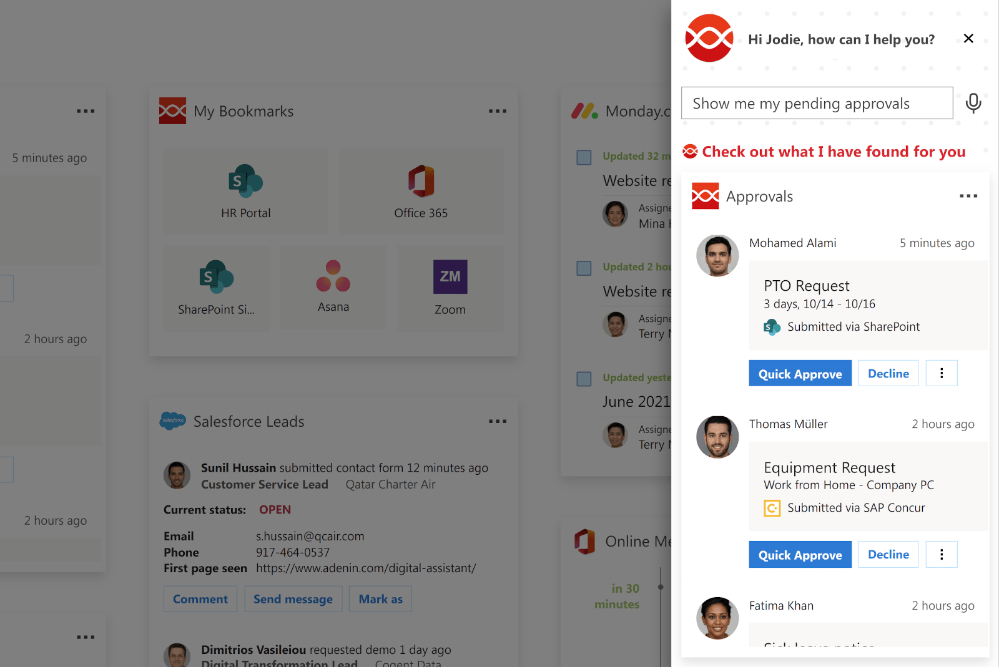The height and width of the screenshot is (667, 999).
Task: Open the Zoom bookmark
Action: 450,288
